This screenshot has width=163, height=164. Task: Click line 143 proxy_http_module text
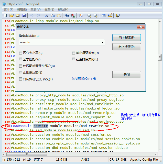pyautogui.click(x=67, y=95)
